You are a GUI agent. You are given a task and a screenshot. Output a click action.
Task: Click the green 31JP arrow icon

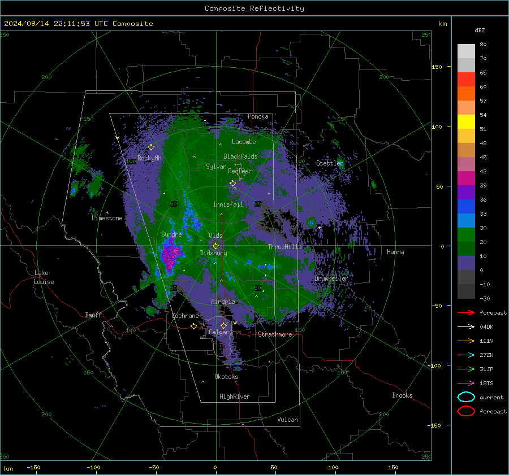coord(466,369)
